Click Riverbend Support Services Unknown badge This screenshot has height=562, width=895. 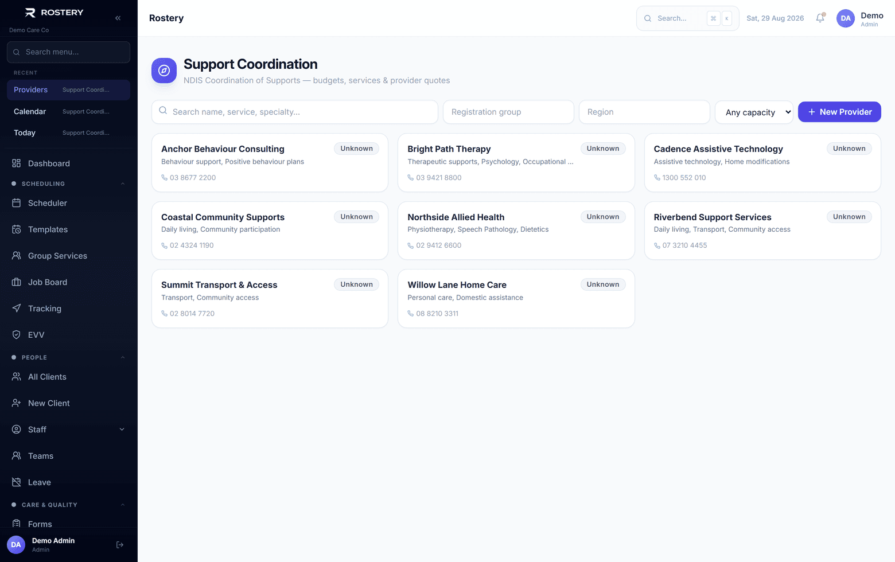click(849, 217)
